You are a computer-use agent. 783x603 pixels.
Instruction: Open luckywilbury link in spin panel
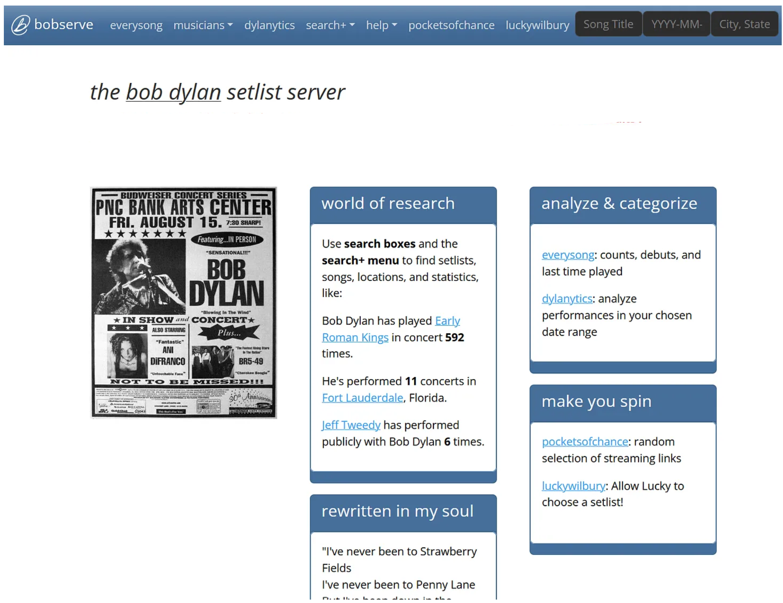pos(573,486)
